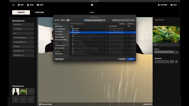Switch to the CREATE tab
This screenshot has width=189, height=106.
pyautogui.click(x=21, y=12)
